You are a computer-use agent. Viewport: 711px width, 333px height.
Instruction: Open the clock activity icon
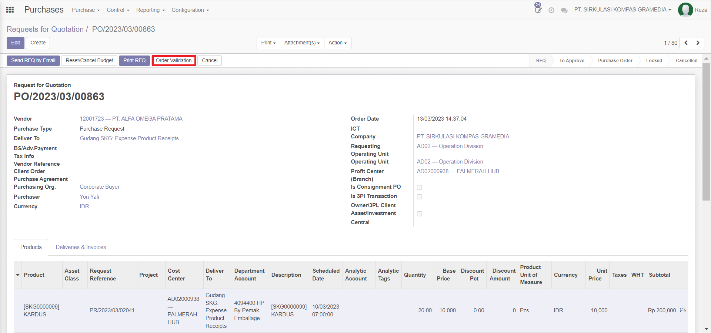[x=551, y=10]
